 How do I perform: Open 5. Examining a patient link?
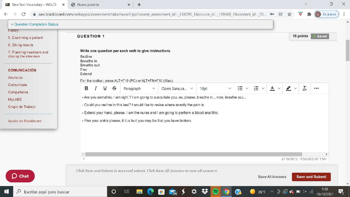point(26,38)
